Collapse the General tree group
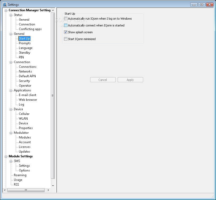The height and width of the screenshot is (200, 216). pyautogui.click(x=11, y=34)
